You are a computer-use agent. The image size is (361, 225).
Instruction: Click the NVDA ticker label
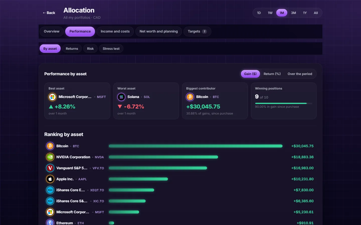(99, 157)
